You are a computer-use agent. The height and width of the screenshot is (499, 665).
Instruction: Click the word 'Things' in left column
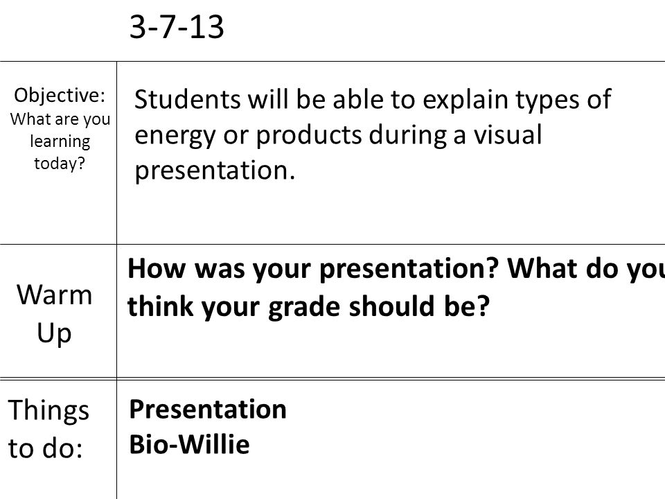coord(48,411)
